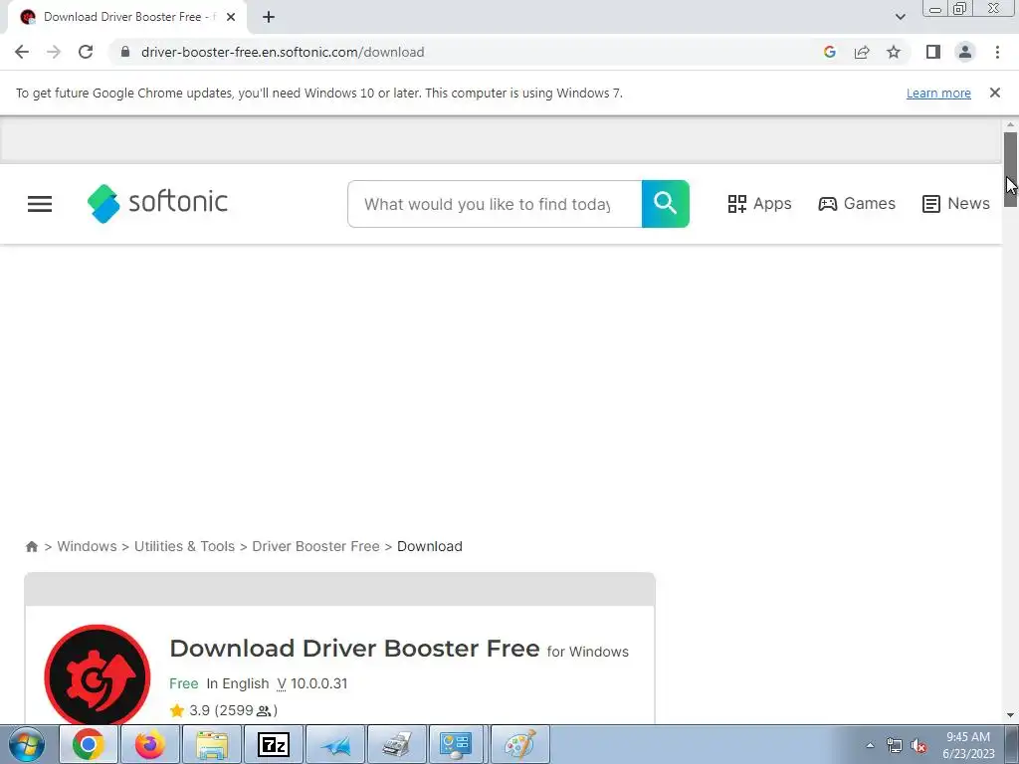Open Chrome from the taskbar
Screen dimensions: 1019x764
[x=89, y=744]
